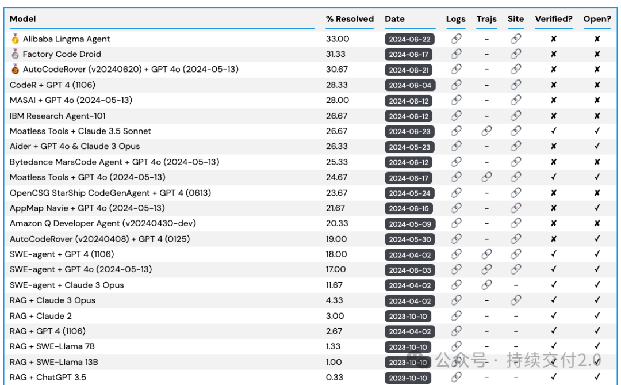621x385 pixels.
Task: Open the Logs link for Alibaba Lingma Agent
Action: [456, 39]
